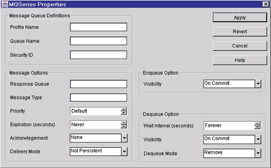
Task: Increase the Priority spinner value
Action: (x=124, y=109)
